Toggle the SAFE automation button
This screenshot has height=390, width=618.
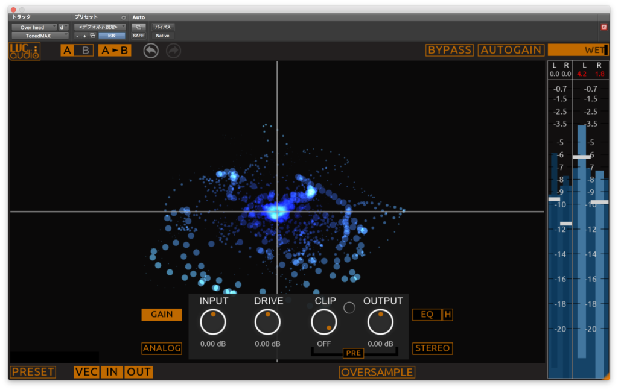[x=138, y=36]
